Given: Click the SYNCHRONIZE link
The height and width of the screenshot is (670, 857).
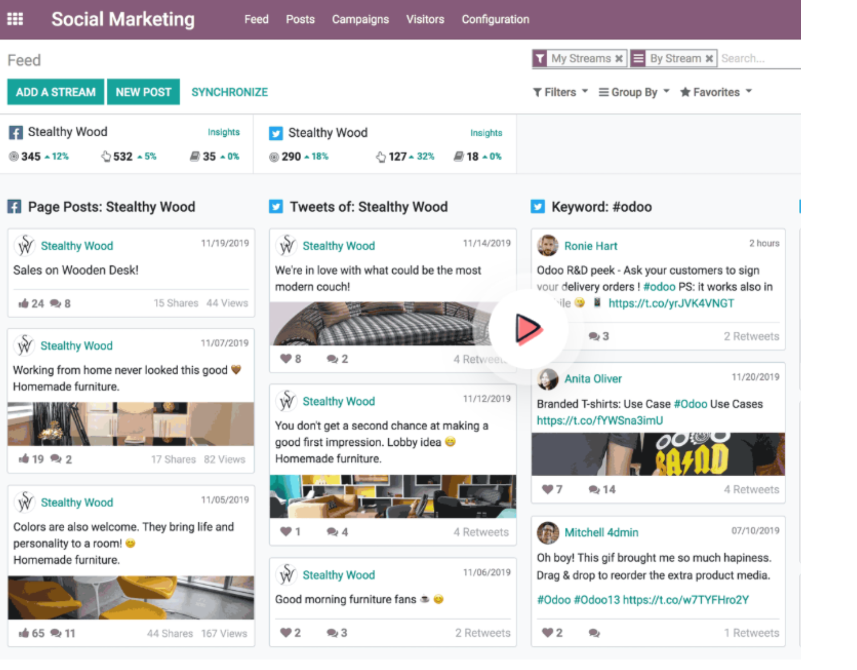Looking at the screenshot, I should (229, 92).
